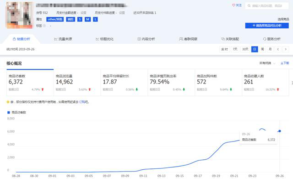Select the 日 daily granularity

(255, 49)
